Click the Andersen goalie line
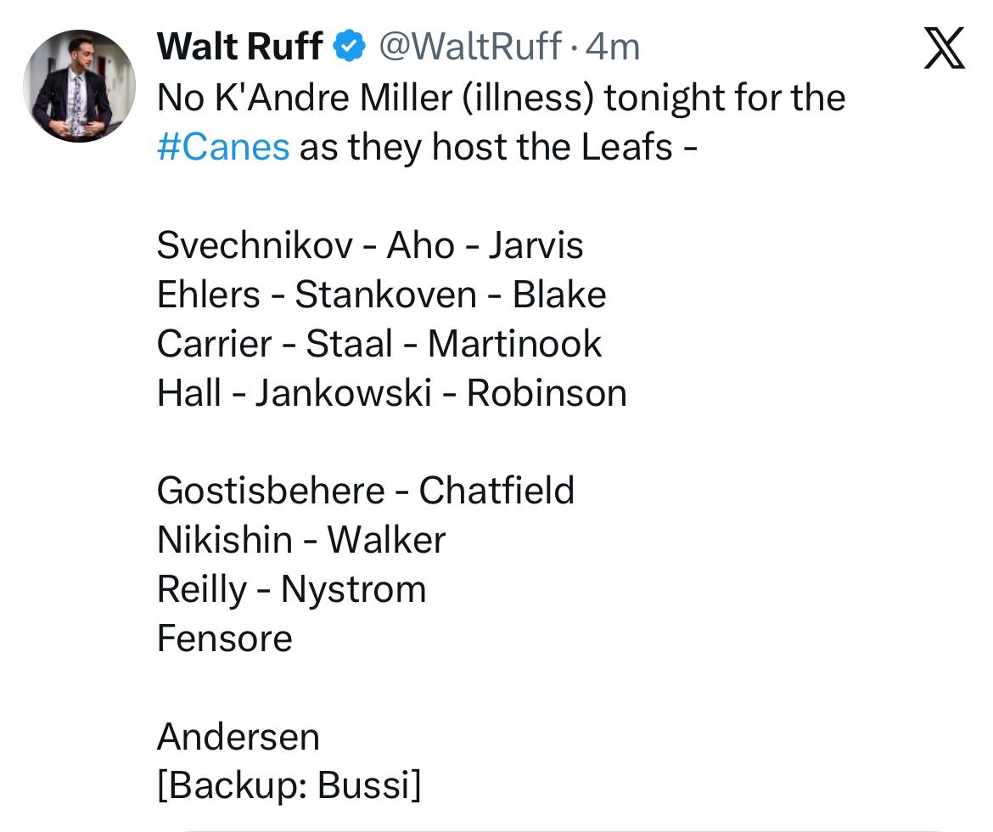Viewport: 993px width, 832px height. coord(238,737)
